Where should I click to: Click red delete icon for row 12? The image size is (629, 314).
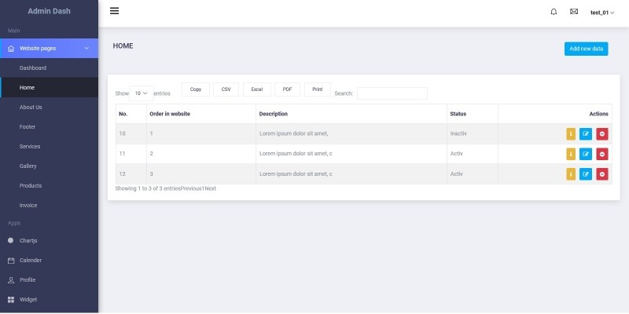point(601,174)
